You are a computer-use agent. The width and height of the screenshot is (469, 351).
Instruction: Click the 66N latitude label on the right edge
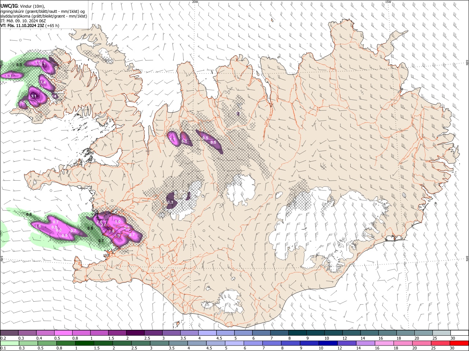pyautogui.click(x=467, y=63)
